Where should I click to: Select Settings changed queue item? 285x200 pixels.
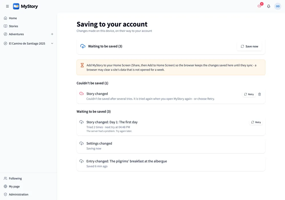(x=171, y=146)
